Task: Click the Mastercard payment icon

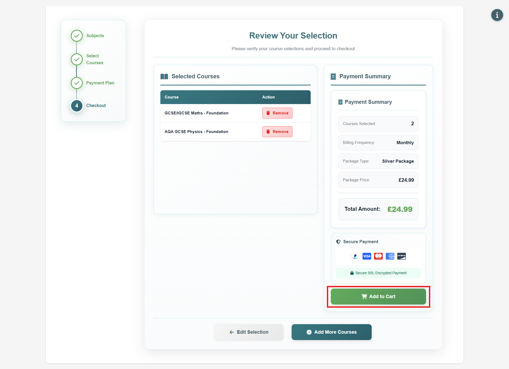Action: (378, 256)
